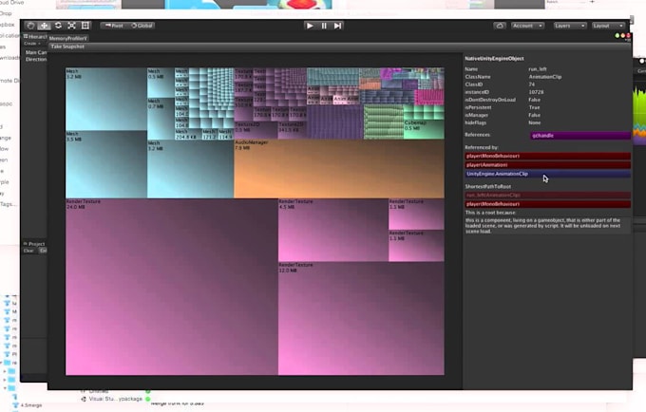The height and width of the screenshot is (412, 646).
Task: Toggle the Global handle rotation button
Action: tap(142, 26)
